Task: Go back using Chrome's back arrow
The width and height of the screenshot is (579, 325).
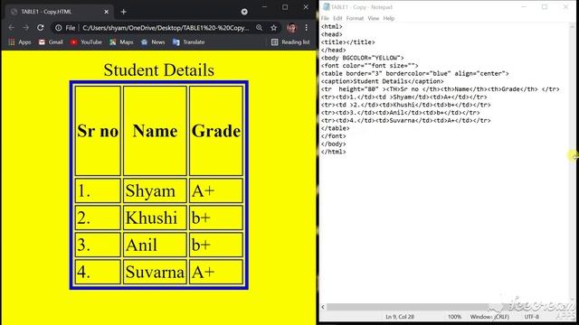Action: click(x=12, y=28)
